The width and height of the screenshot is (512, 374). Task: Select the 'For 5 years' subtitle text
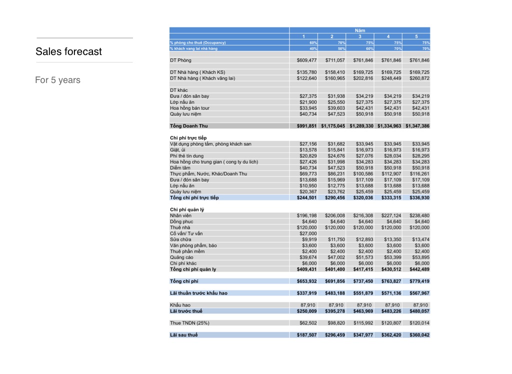coord(57,80)
